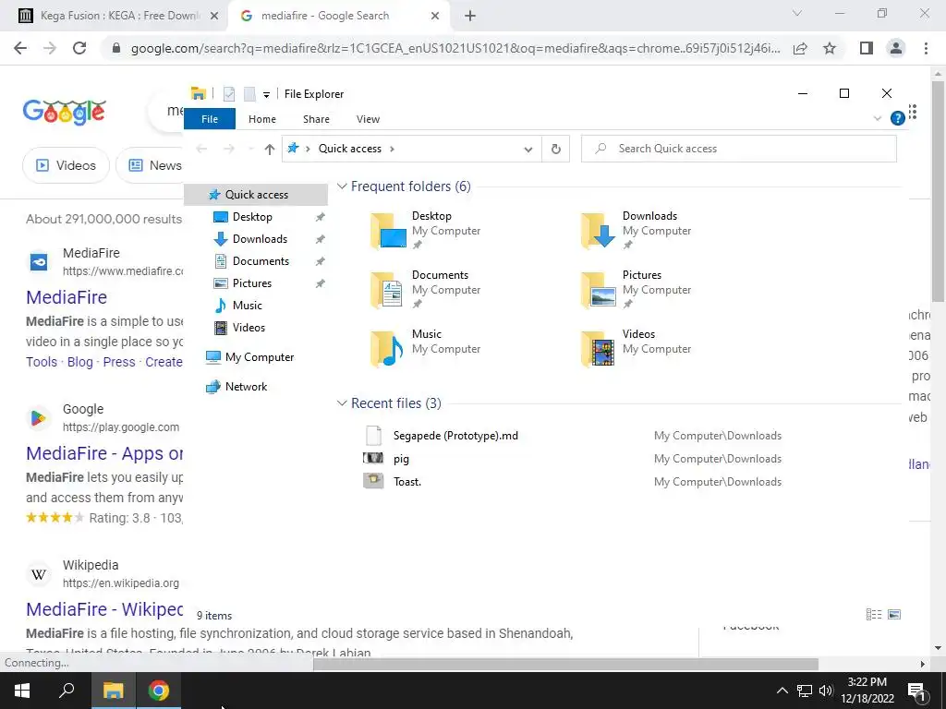The width and height of the screenshot is (946, 709).
Task: Click the Properties quick access toolbar icon
Action: click(x=229, y=93)
